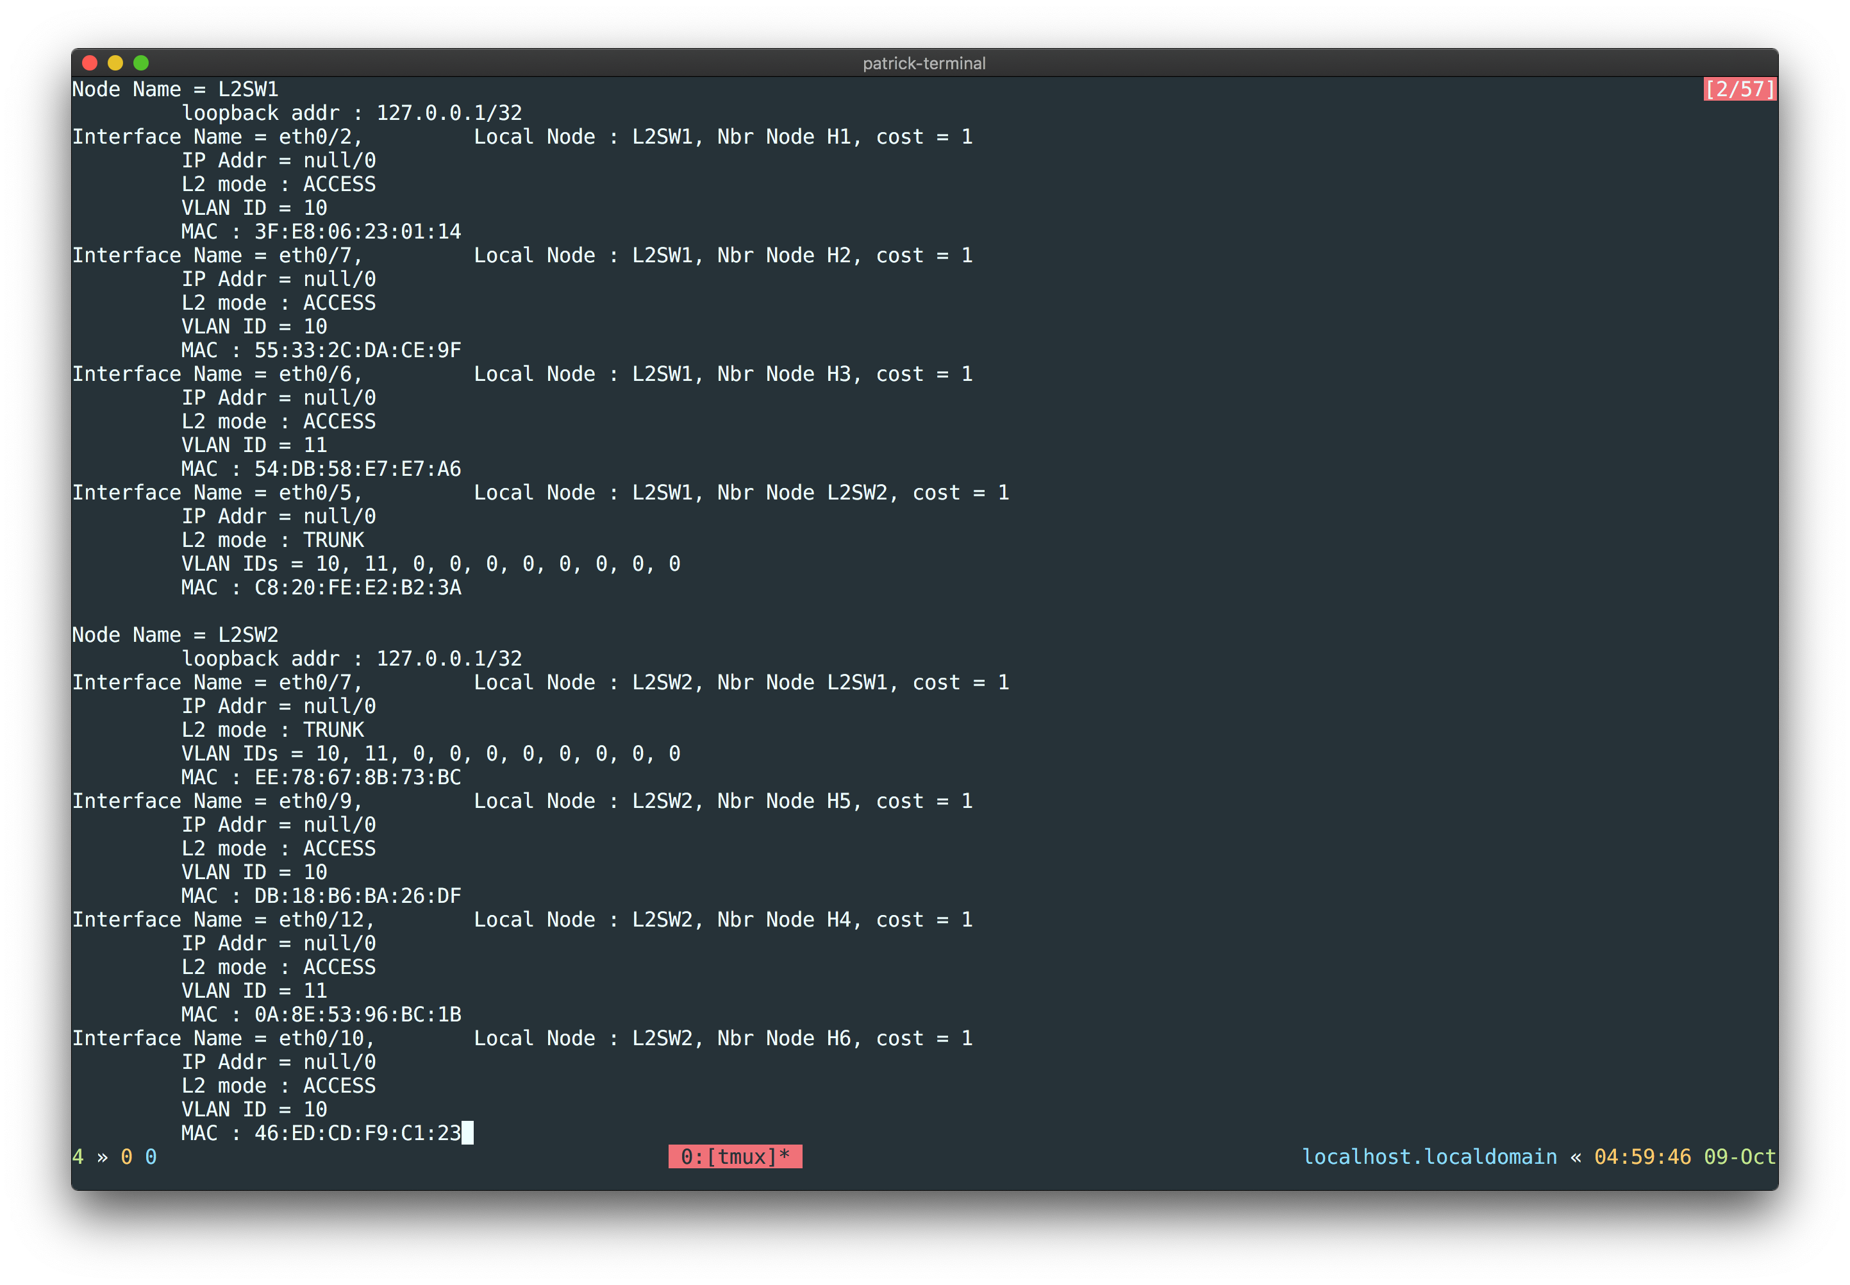The image size is (1850, 1285).
Task: Click the yellow minimize window button
Action: pos(115,63)
